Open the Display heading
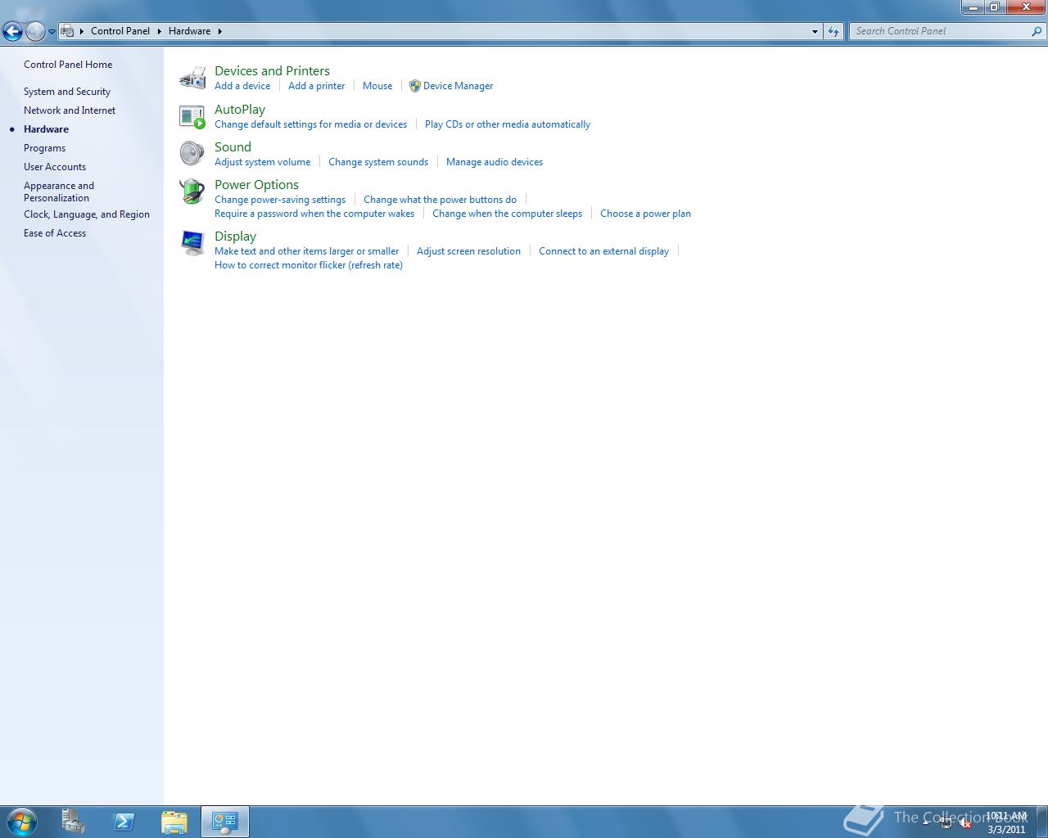The width and height of the screenshot is (1048, 838). (x=235, y=237)
